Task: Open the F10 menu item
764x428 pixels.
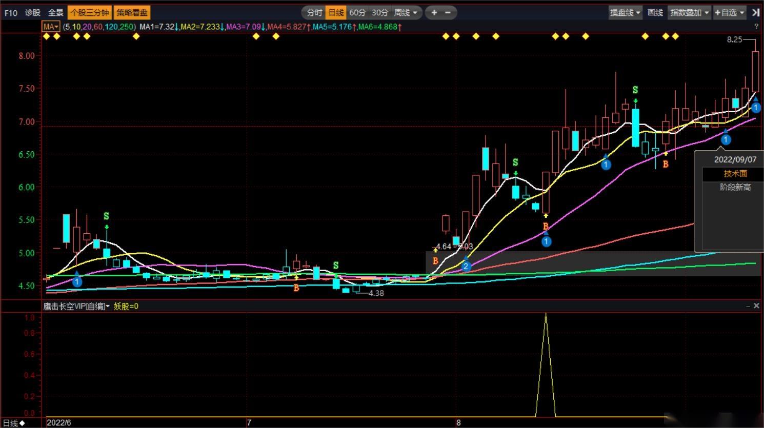Action: pos(11,13)
